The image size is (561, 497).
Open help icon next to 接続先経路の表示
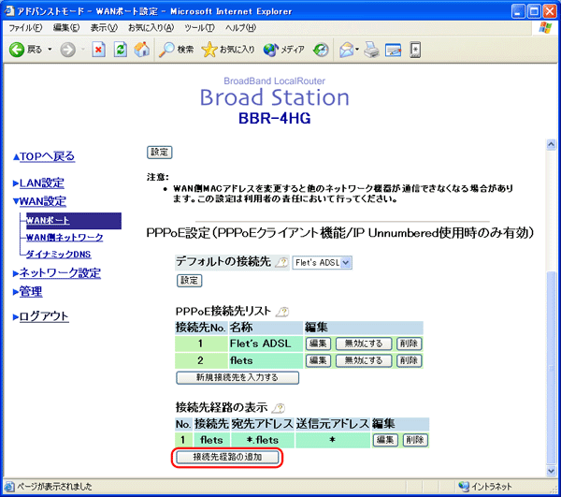[279, 407]
